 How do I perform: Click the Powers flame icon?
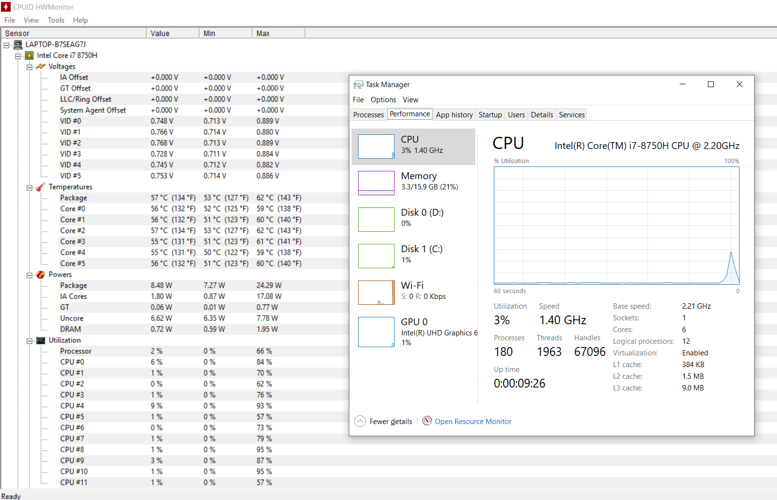click(x=41, y=275)
